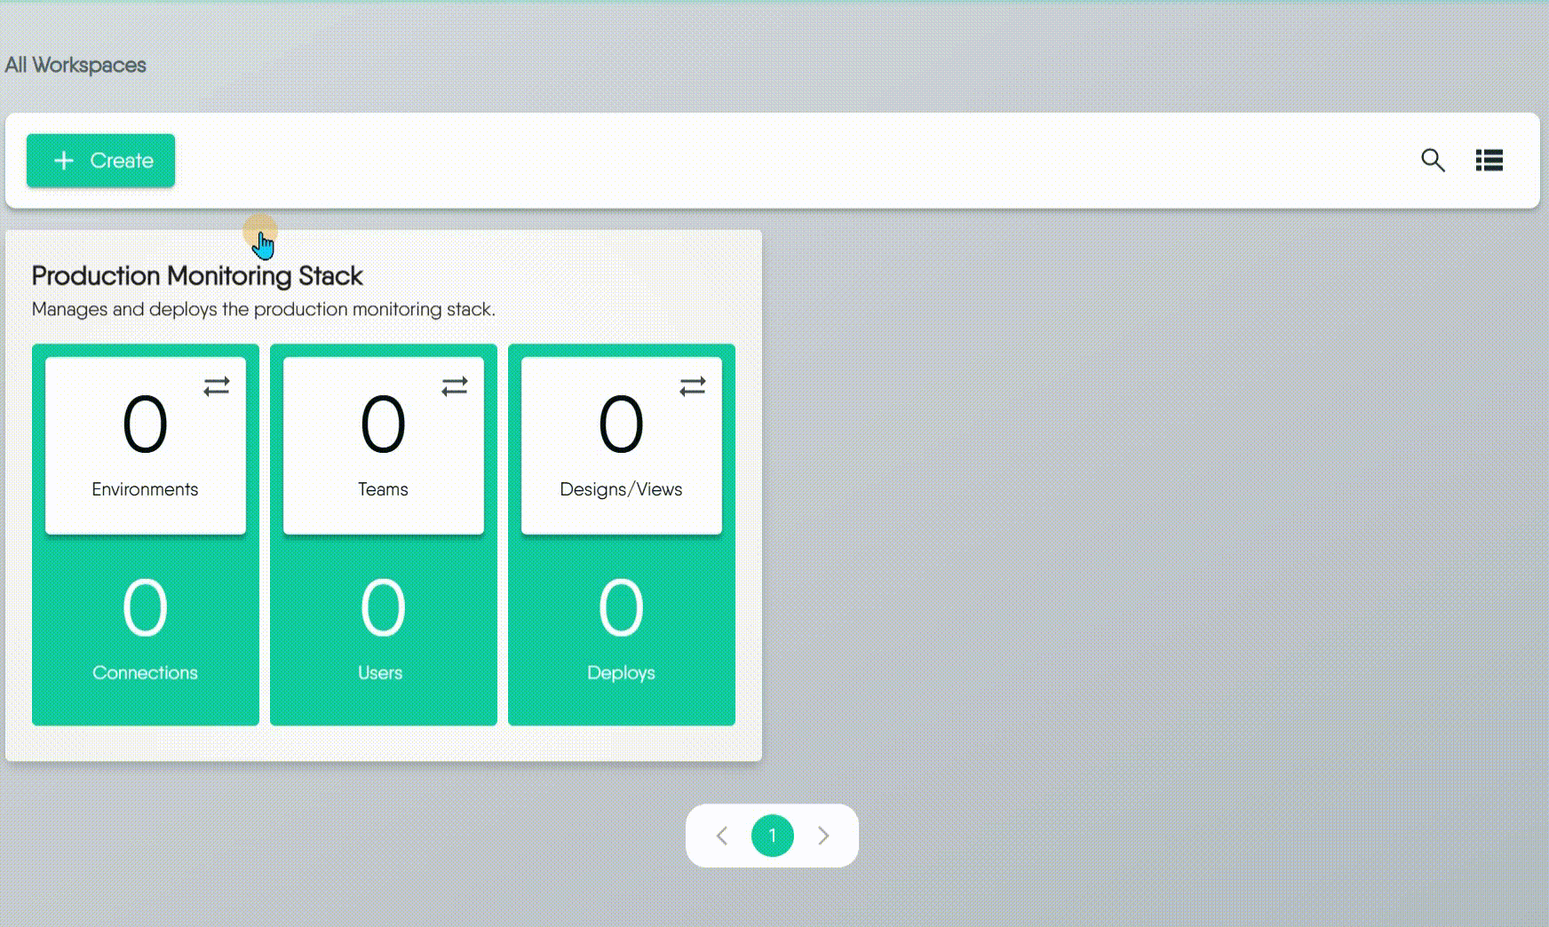Open the search icon in the toolbar
The width and height of the screenshot is (1549, 927).
tap(1433, 161)
